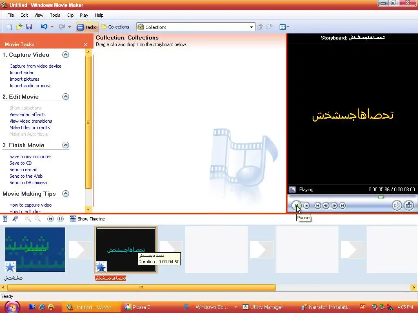This screenshot has width=418, height=313.
Task: Collapse the Capture Video section
Action: point(66,55)
